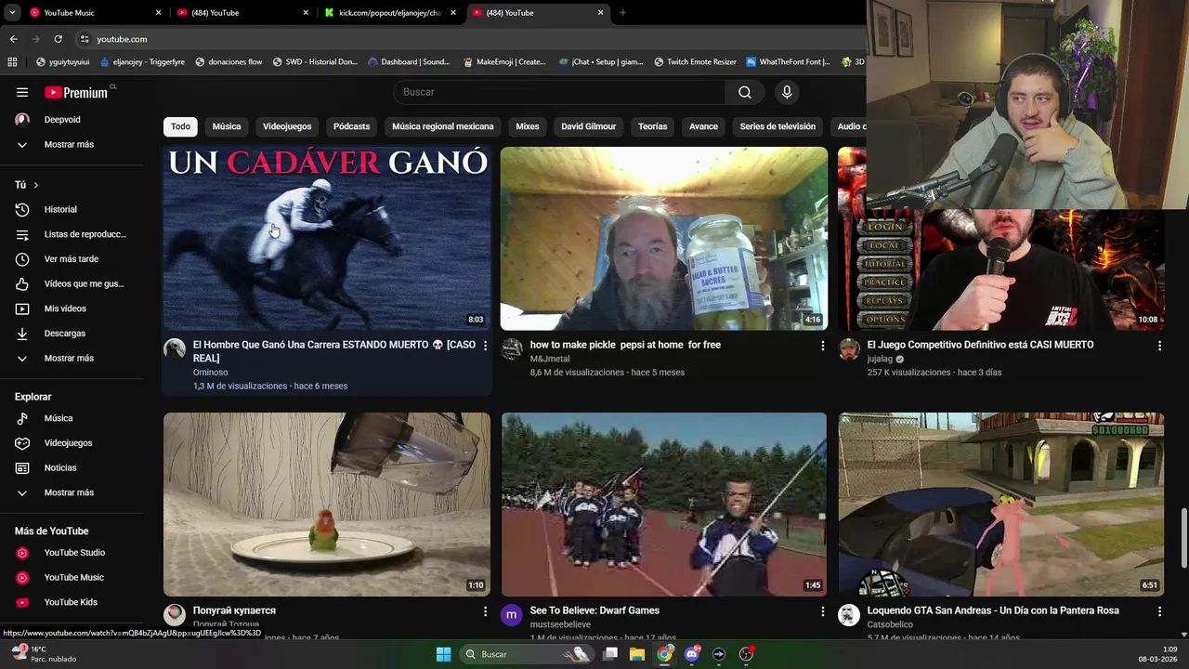Open Un Cadáver Ganó video thumbnail
Viewport: 1189px width, 669px height.
[327, 239]
